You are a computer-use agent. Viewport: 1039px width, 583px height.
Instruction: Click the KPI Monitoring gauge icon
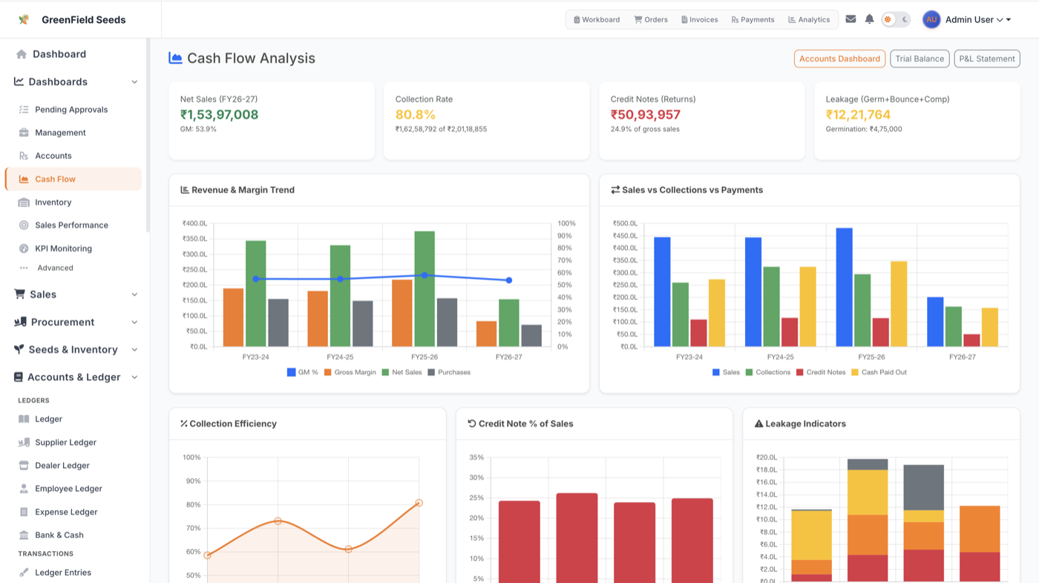(x=24, y=249)
